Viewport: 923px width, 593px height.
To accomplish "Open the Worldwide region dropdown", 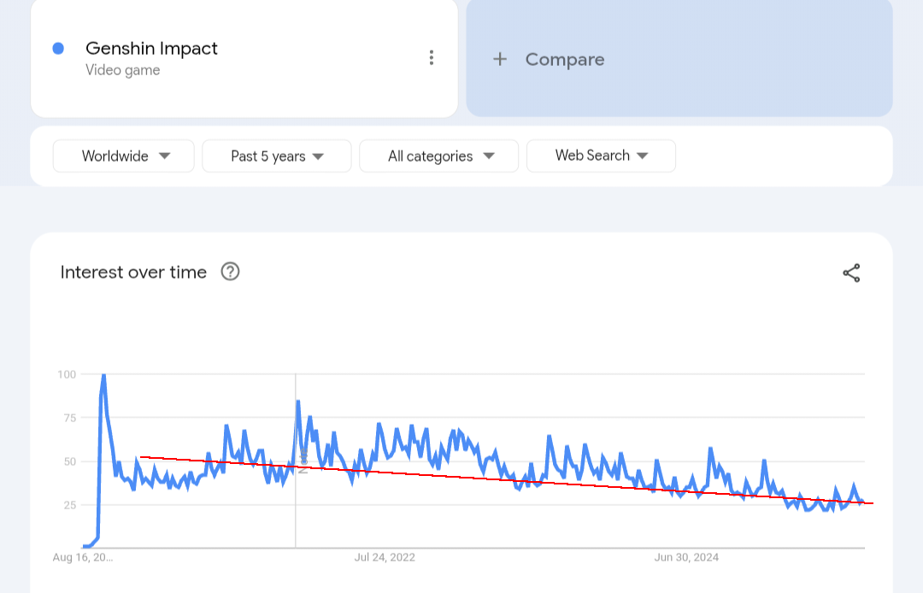I will pos(124,156).
